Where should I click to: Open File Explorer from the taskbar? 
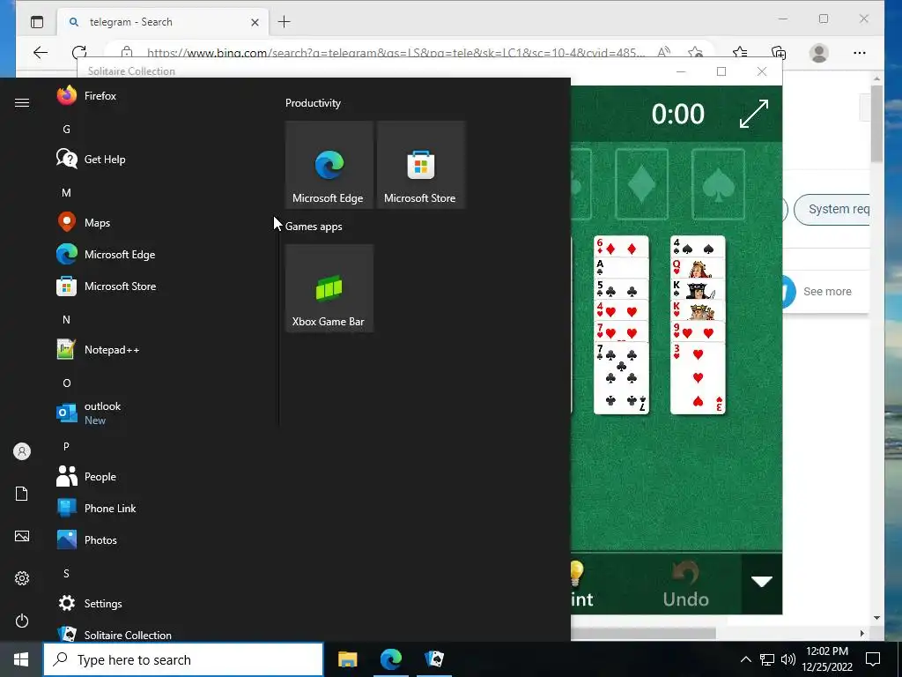(347, 659)
